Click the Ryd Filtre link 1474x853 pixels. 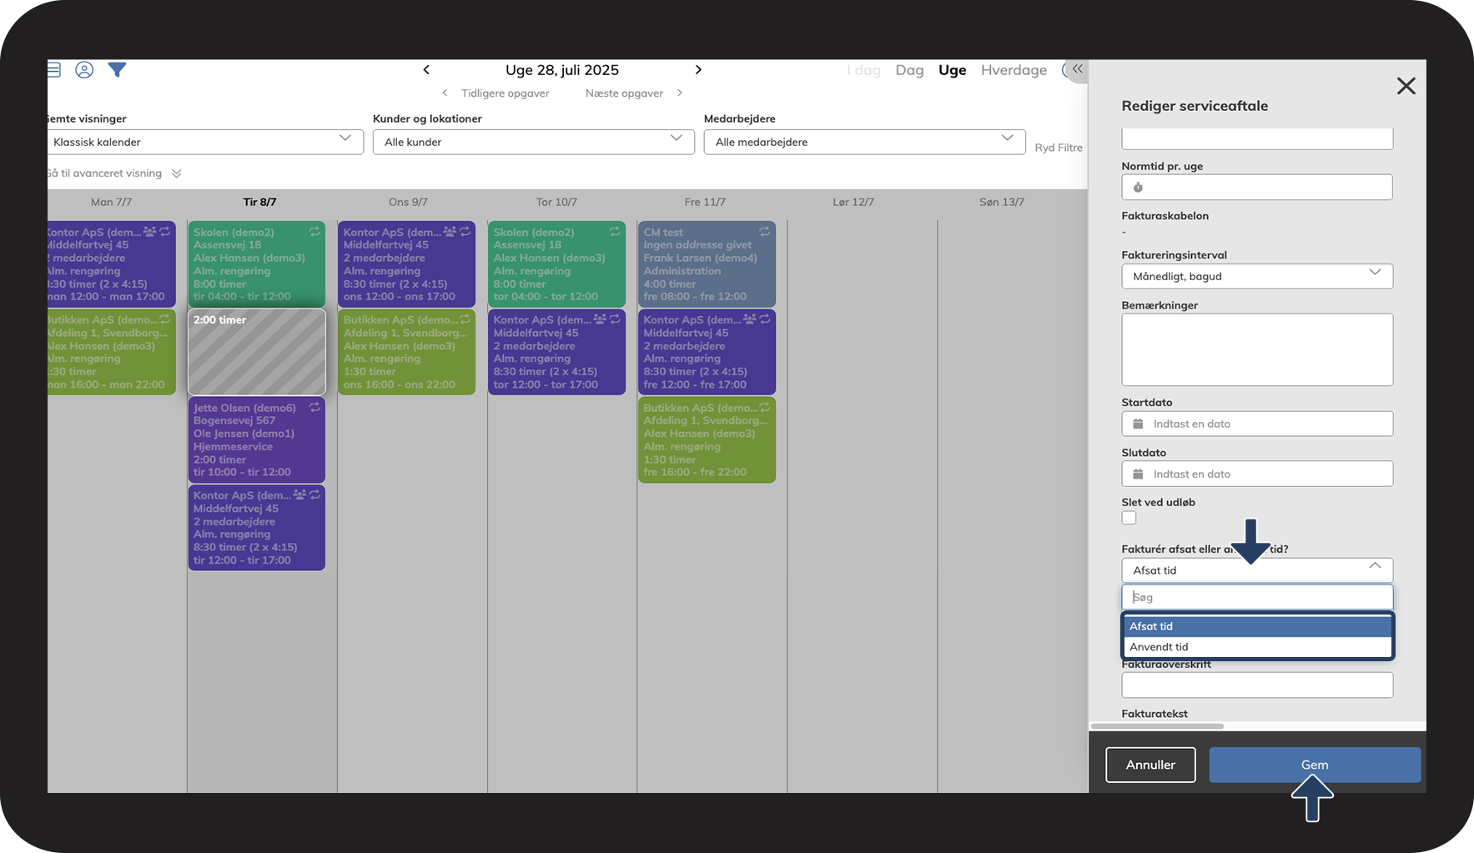pyautogui.click(x=1059, y=148)
